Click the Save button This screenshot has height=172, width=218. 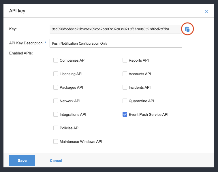[22, 161]
